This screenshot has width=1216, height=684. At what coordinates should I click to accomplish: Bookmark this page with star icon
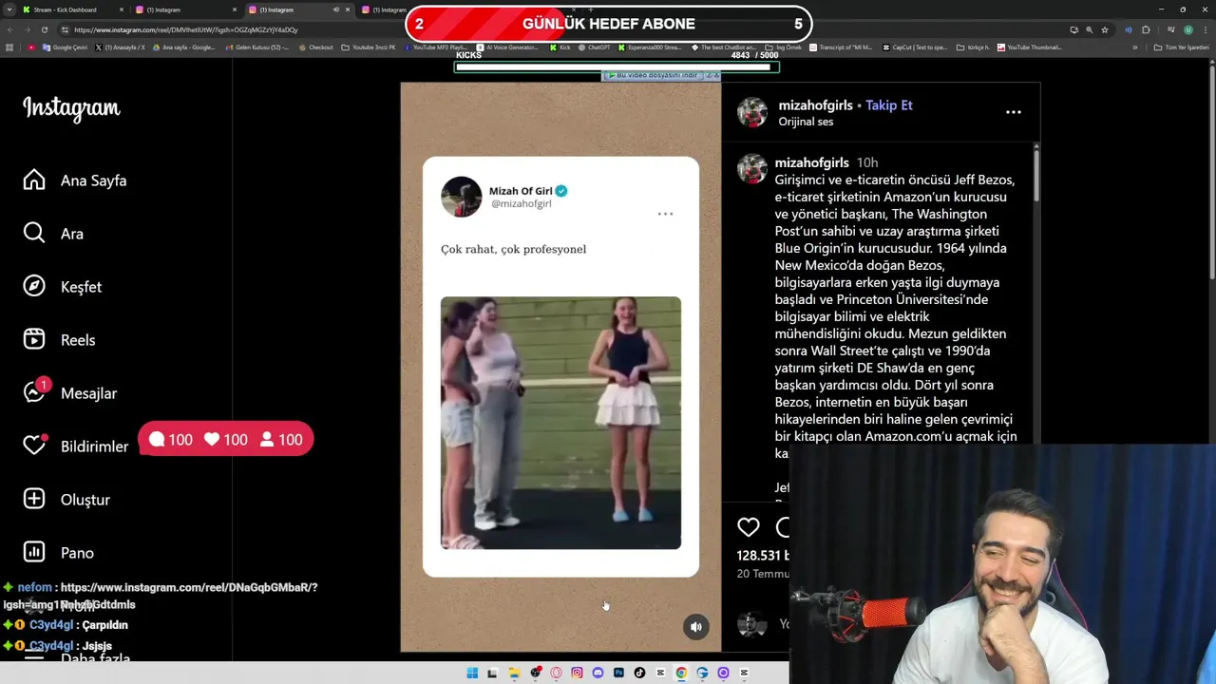[1104, 29]
